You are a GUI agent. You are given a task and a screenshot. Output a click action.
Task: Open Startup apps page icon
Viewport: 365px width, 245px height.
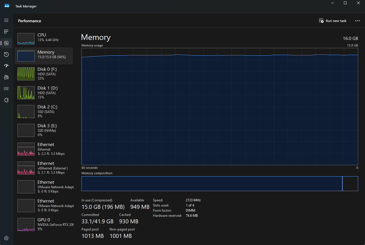pyautogui.click(x=6, y=66)
